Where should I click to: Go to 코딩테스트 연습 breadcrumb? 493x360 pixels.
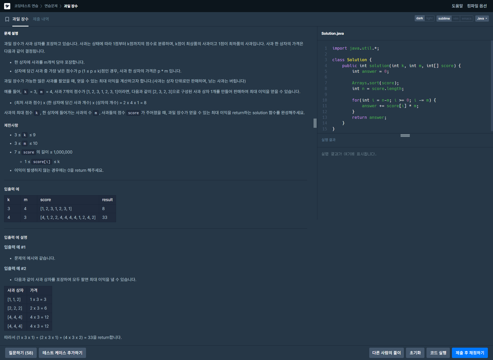coord(26,6)
